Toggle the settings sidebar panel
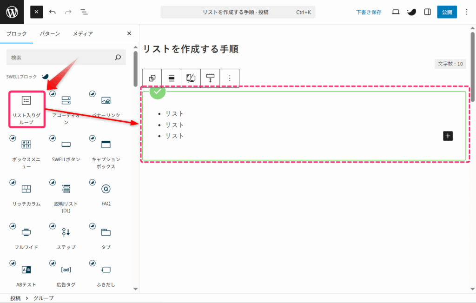 428,12
